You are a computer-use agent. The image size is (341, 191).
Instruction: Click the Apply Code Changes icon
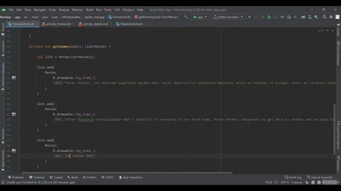263,17
